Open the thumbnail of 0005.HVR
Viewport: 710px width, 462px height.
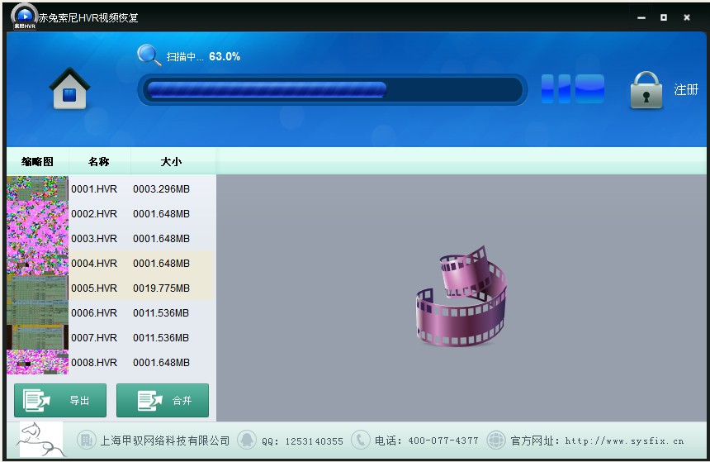(38, 288)
